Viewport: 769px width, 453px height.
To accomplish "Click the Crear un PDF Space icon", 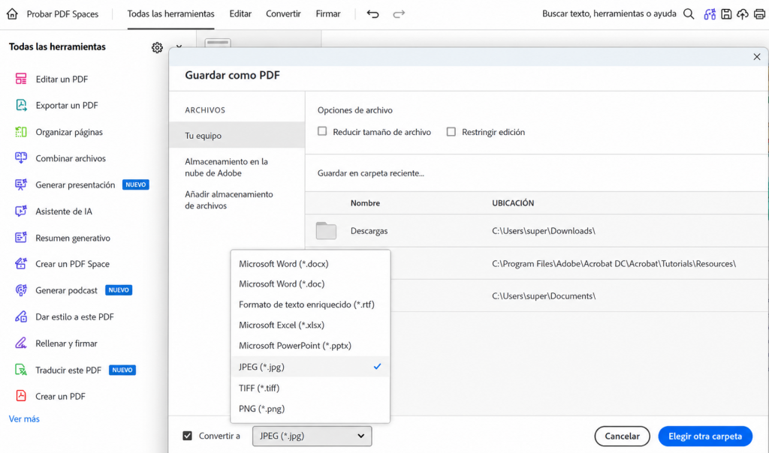I will click(20, 263).
